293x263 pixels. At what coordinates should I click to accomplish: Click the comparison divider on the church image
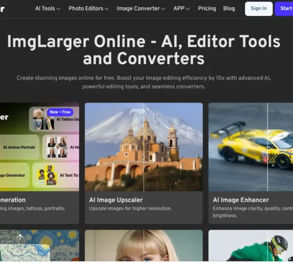(144, 147)
